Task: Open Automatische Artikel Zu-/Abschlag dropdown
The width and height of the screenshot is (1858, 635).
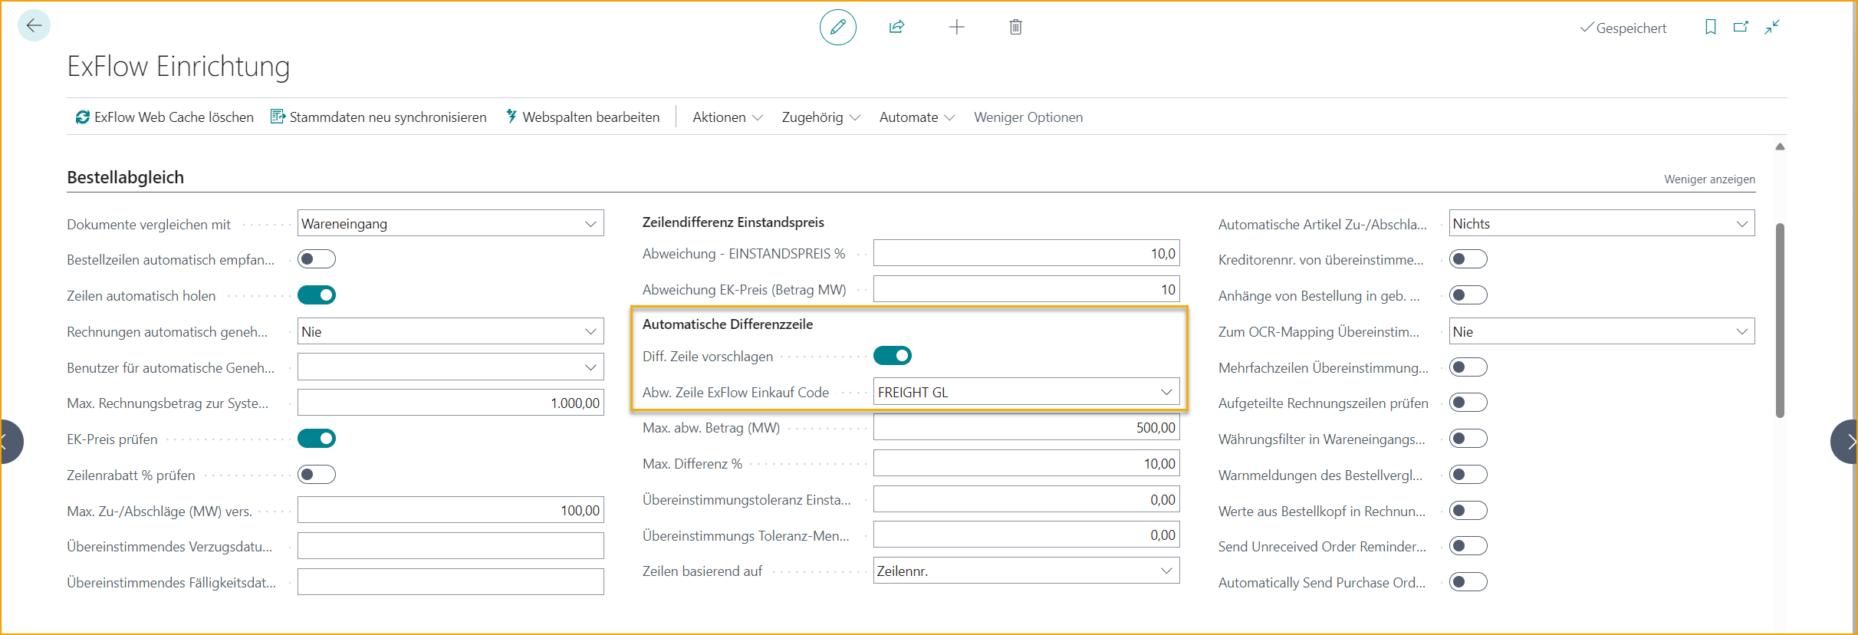Action: [1602, 223]
